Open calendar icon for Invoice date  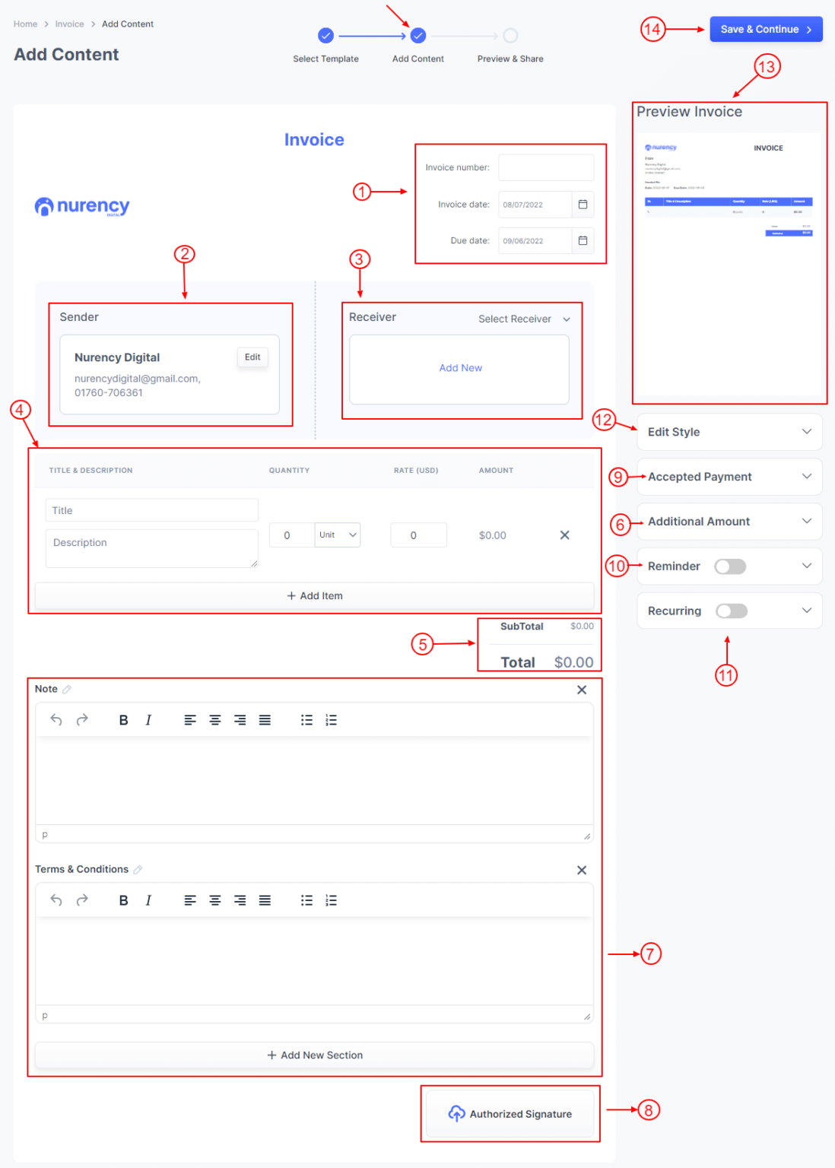tap(583, 205)
